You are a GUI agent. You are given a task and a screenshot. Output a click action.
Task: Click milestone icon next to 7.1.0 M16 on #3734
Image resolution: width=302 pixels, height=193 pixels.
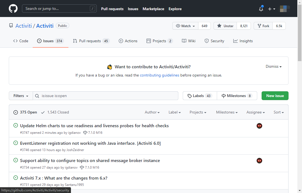(x=82, y=168)
